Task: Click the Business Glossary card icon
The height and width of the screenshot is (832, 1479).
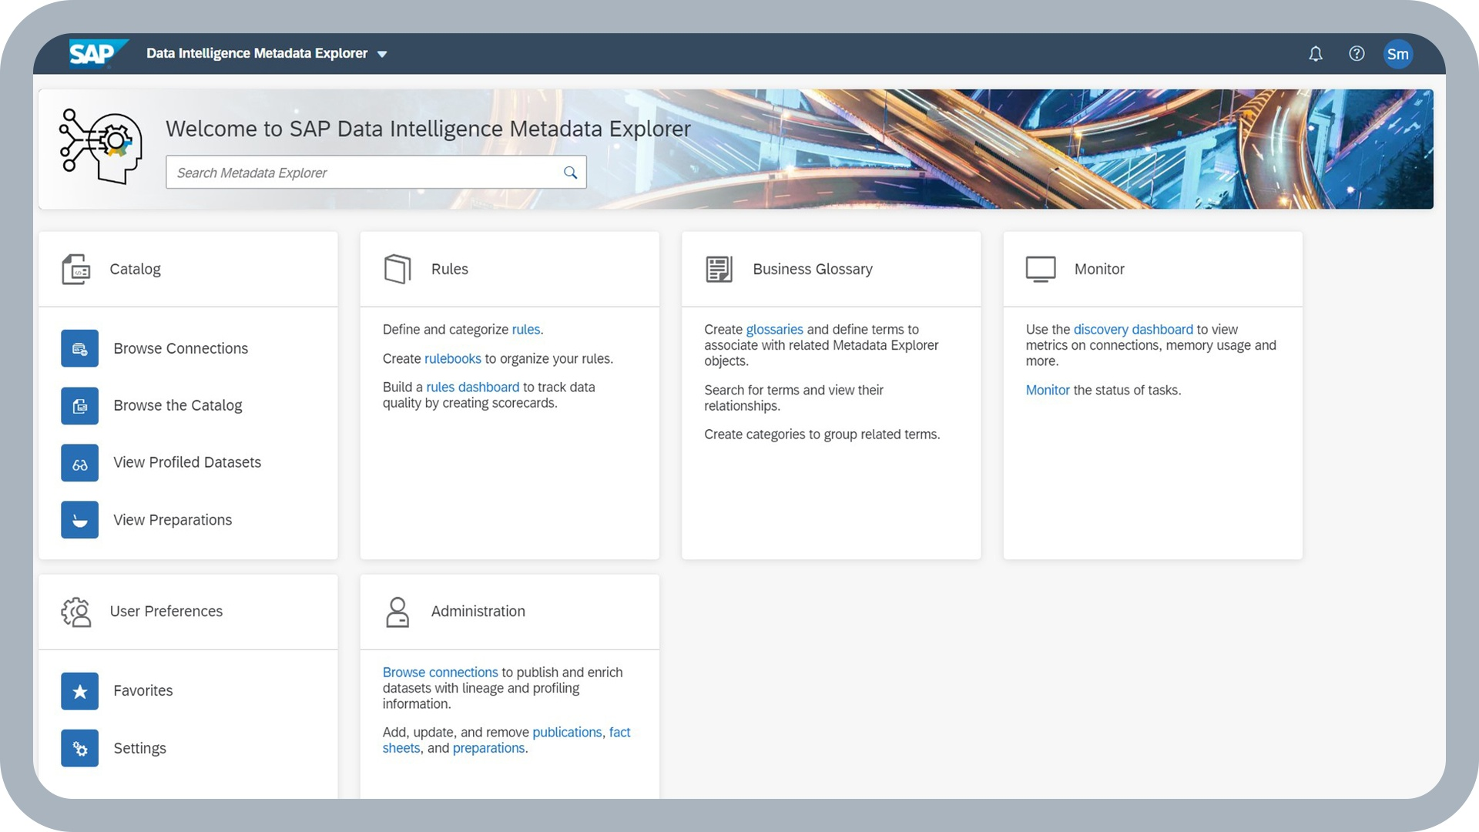Action: [719, 270]
